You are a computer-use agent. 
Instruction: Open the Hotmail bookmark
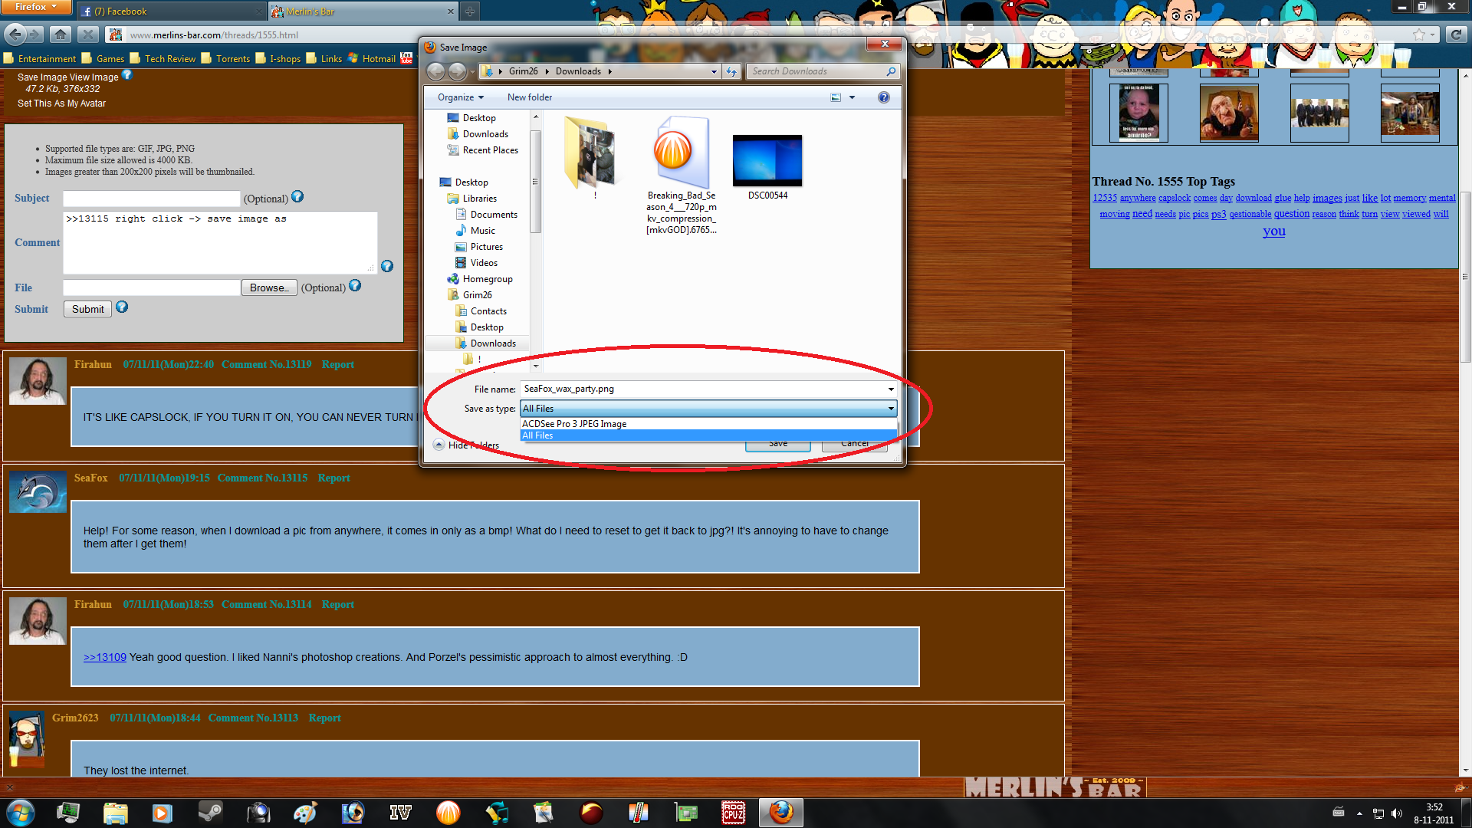tap(372, 58)
